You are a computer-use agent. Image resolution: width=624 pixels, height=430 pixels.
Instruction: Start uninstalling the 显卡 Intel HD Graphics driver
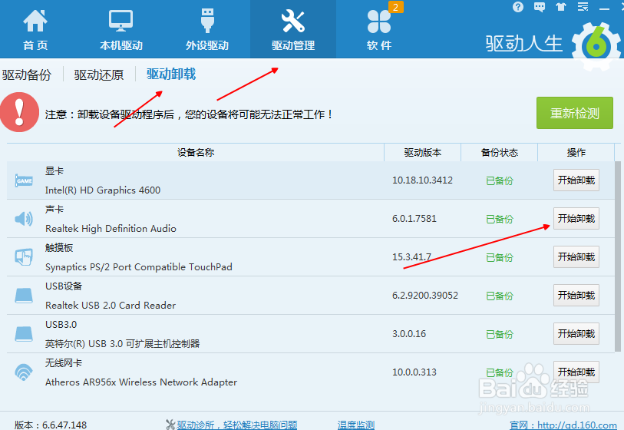click(576, 180)
